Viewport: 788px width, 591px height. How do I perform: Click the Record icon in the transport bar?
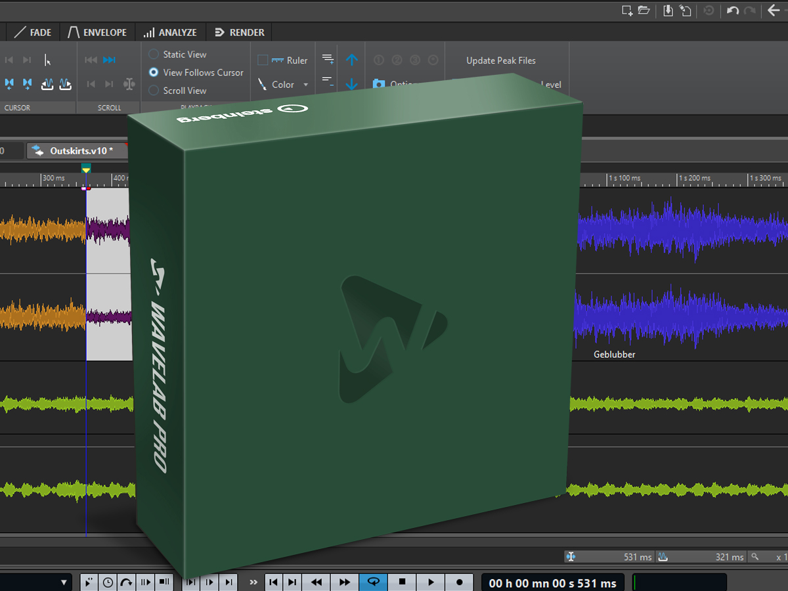click(x=459, y=582)
